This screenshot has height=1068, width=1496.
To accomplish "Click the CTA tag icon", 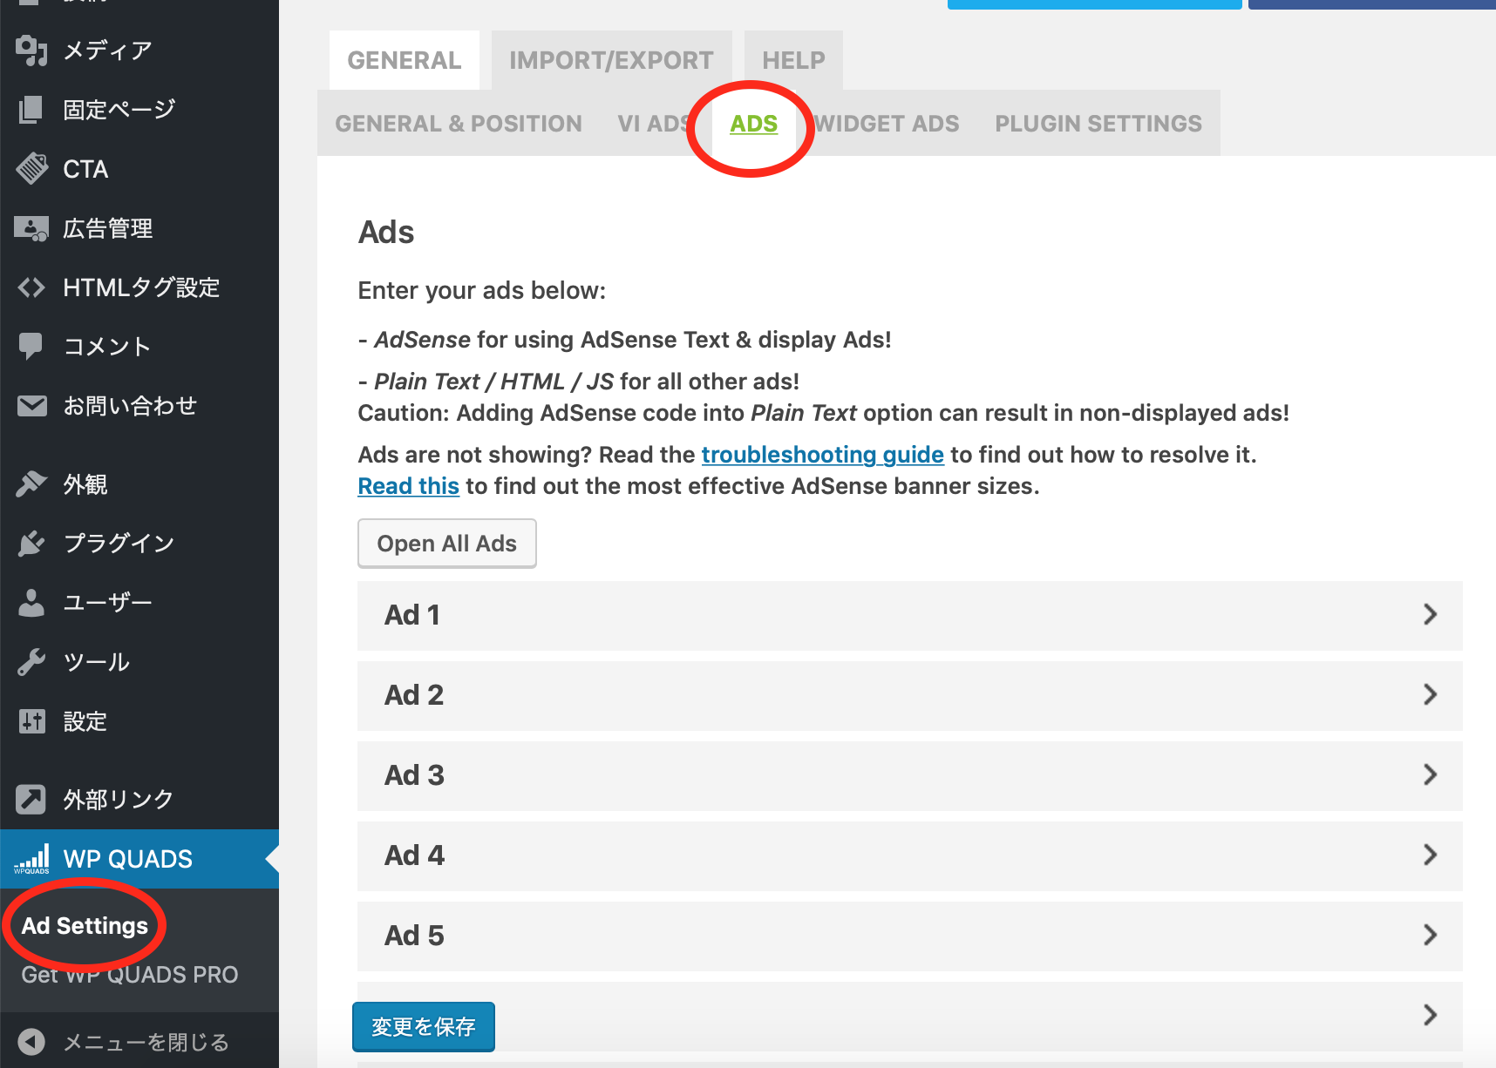I will coord(31,169).
